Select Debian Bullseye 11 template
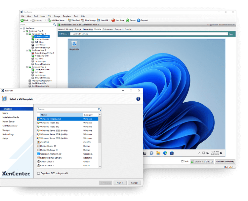The image size is (248, 201). (67, 150)
